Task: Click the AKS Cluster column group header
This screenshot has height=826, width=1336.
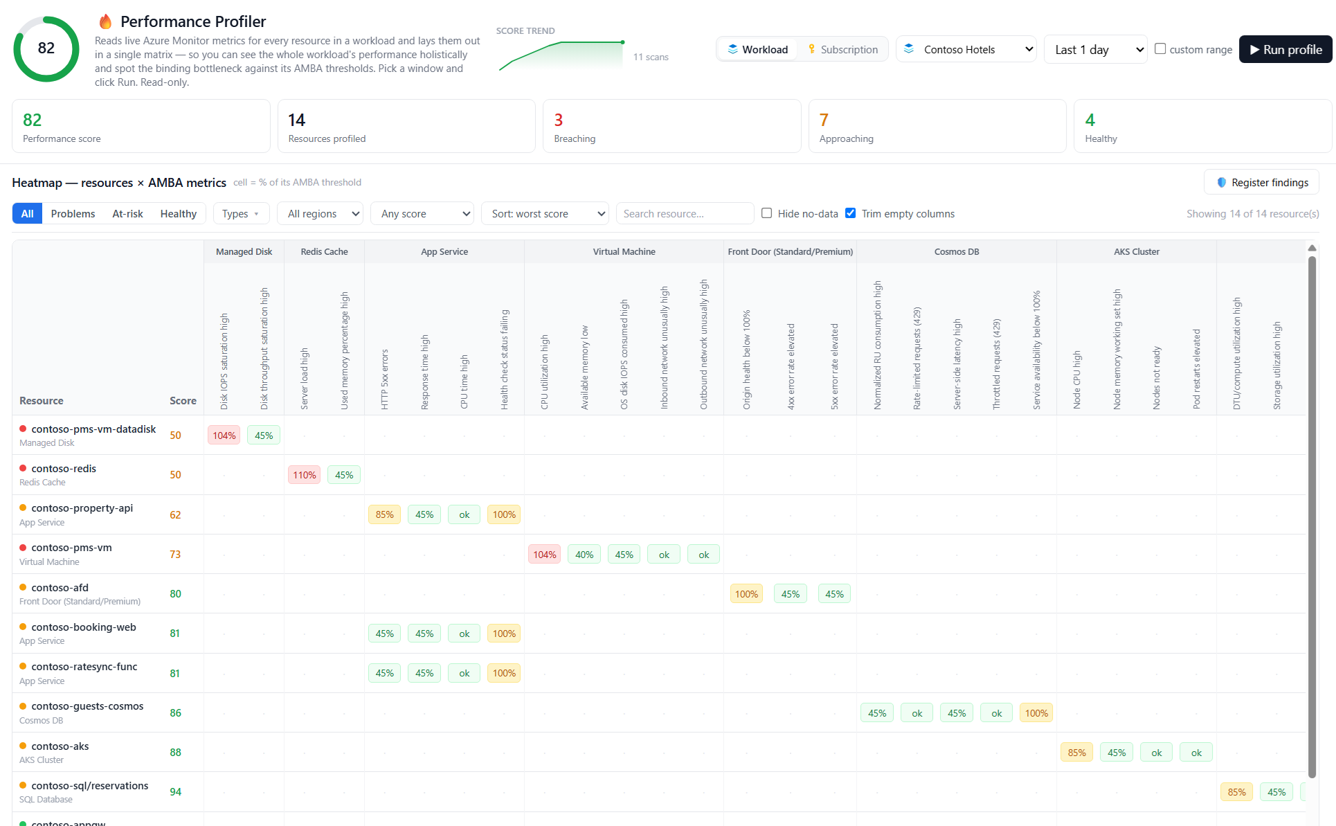Action: (x=1137, y=251)
